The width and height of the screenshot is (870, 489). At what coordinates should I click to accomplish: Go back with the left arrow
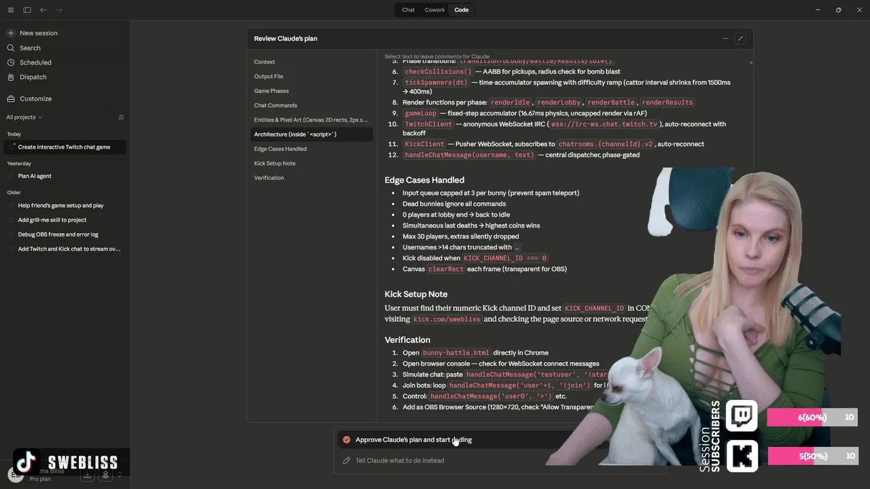tap(43, 10)
